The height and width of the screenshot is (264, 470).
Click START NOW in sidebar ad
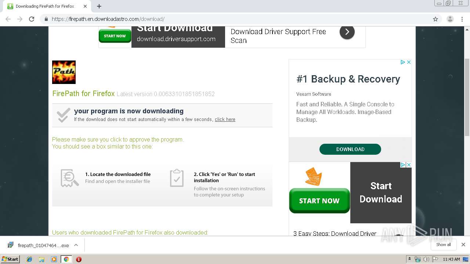pyautogui.click(x=319, y=201)
